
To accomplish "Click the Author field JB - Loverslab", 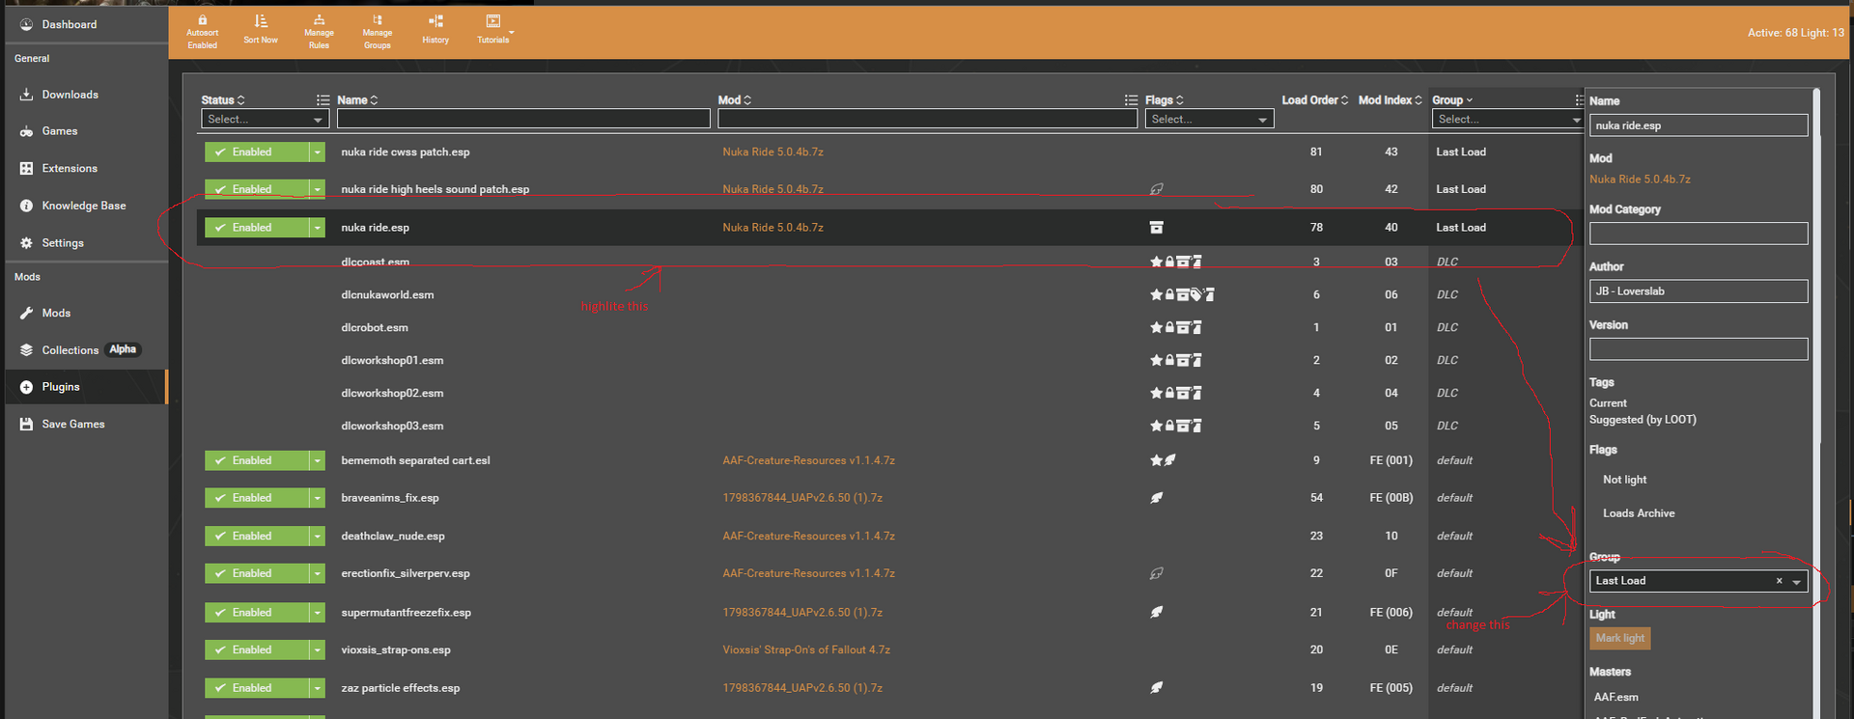I will pos(1698,291).
